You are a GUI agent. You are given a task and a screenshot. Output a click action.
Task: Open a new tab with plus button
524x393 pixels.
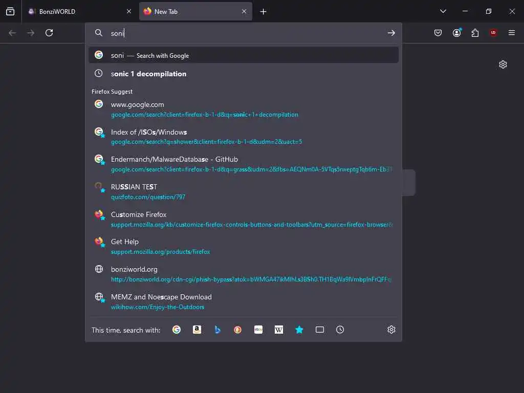tap(264, 12)
